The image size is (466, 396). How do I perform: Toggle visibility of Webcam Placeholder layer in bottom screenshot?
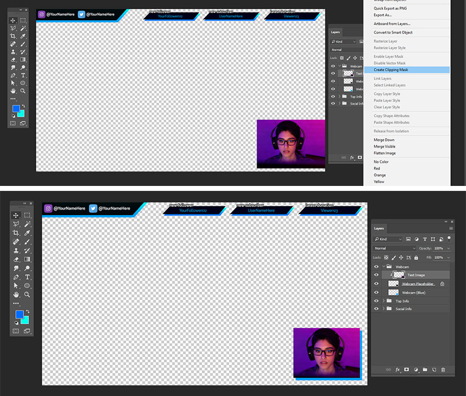(x=376, y=284)
